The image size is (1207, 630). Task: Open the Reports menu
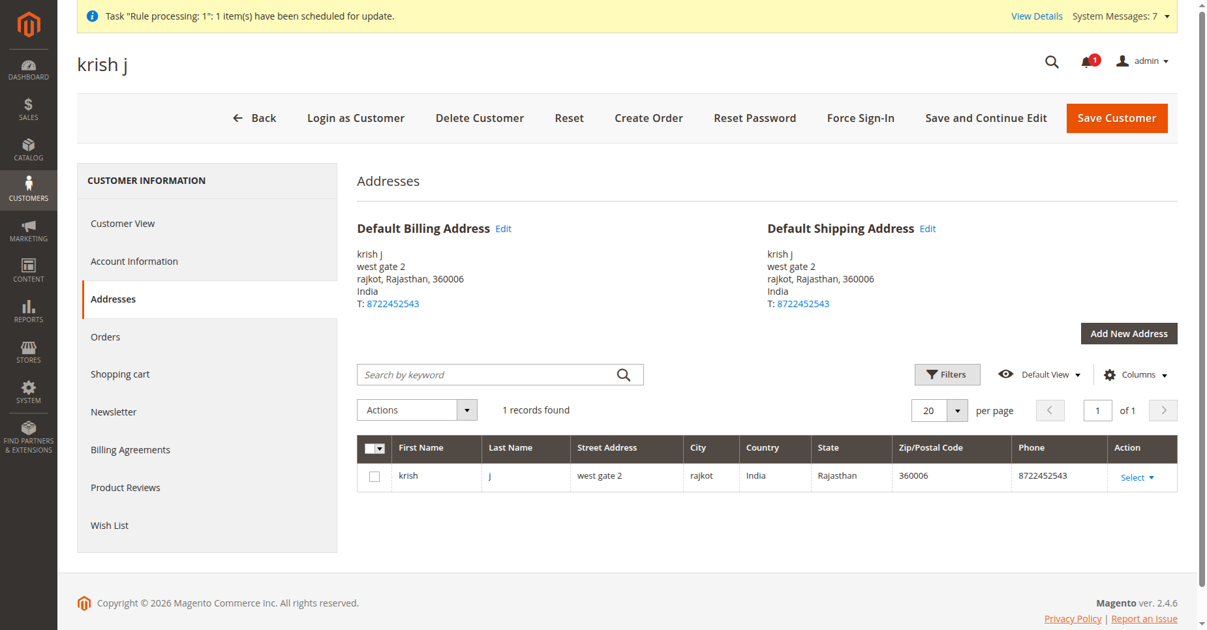click(29, 312)
